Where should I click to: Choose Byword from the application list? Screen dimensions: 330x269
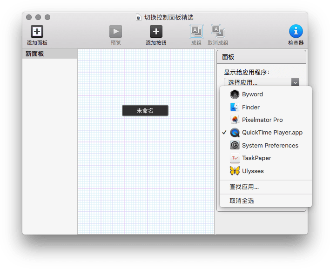coord(252,94)
